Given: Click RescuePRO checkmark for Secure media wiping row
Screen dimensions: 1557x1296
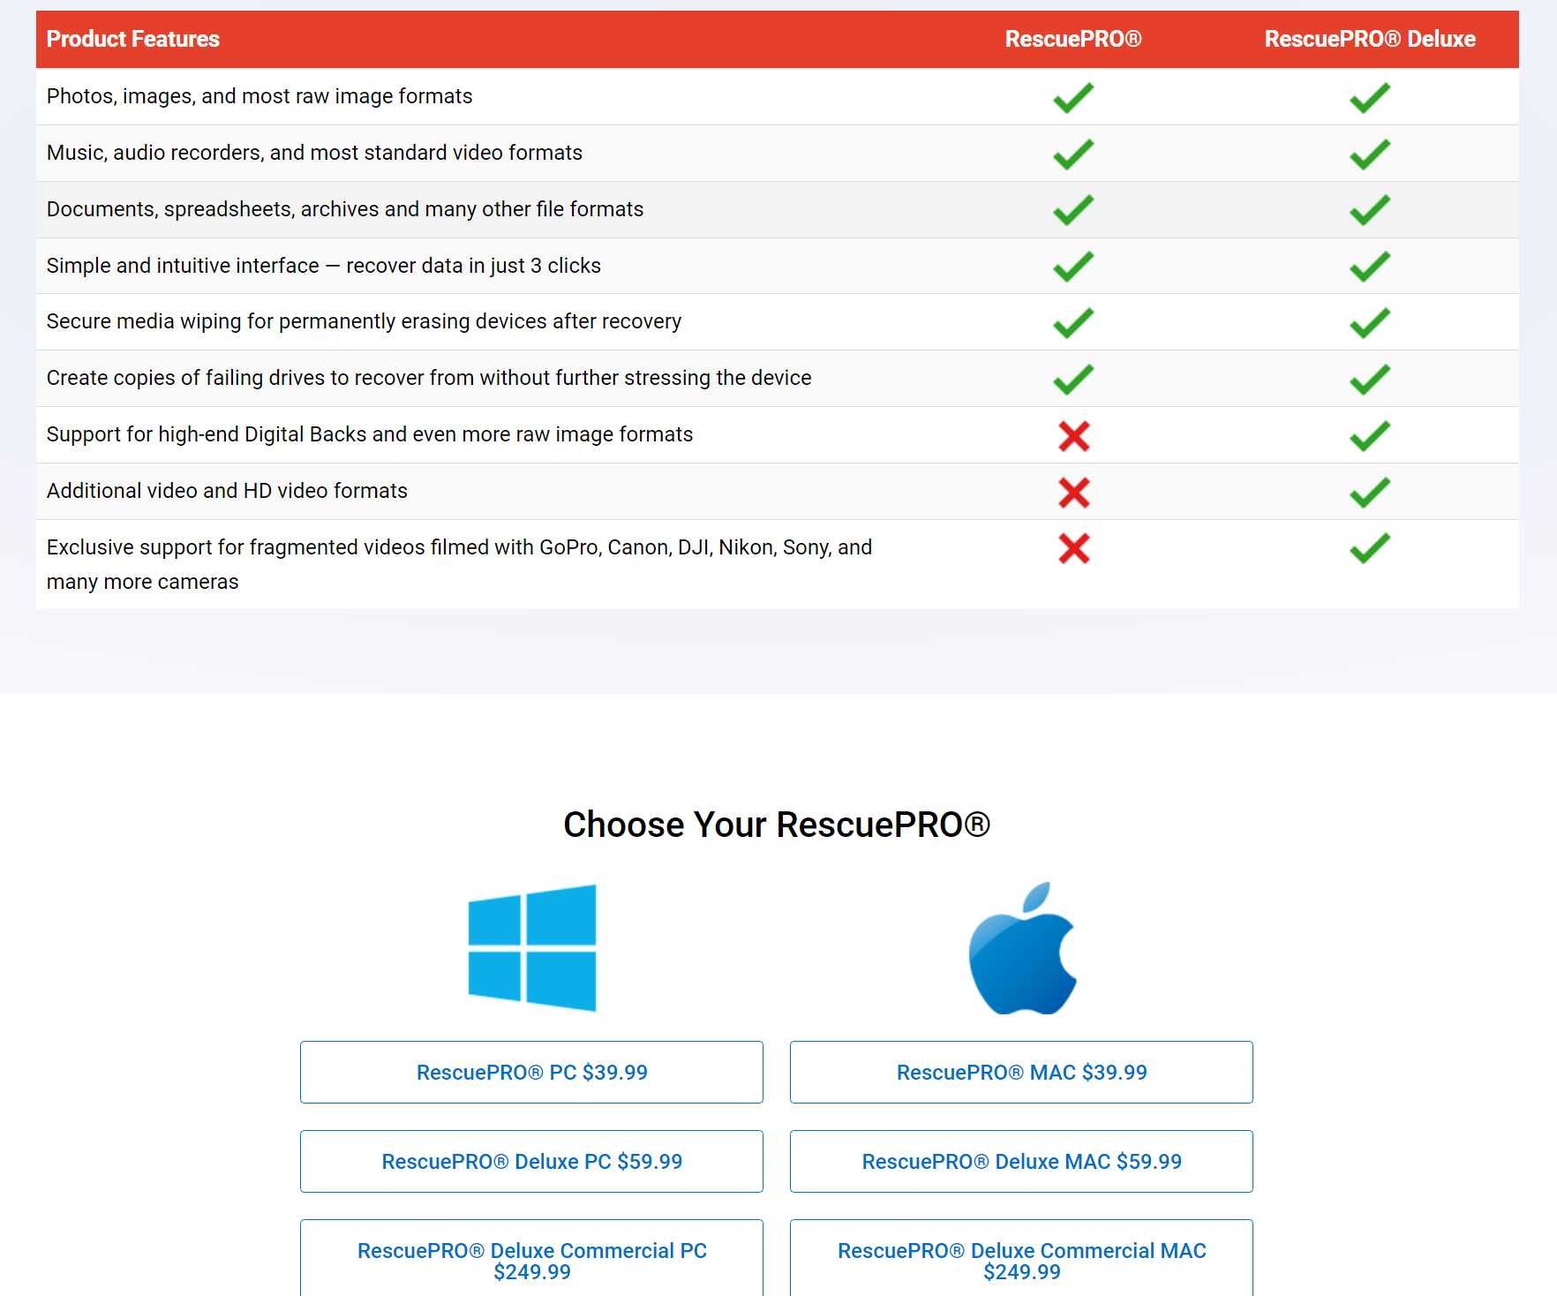Looking at the screenshot, I should click(1073, 323).
